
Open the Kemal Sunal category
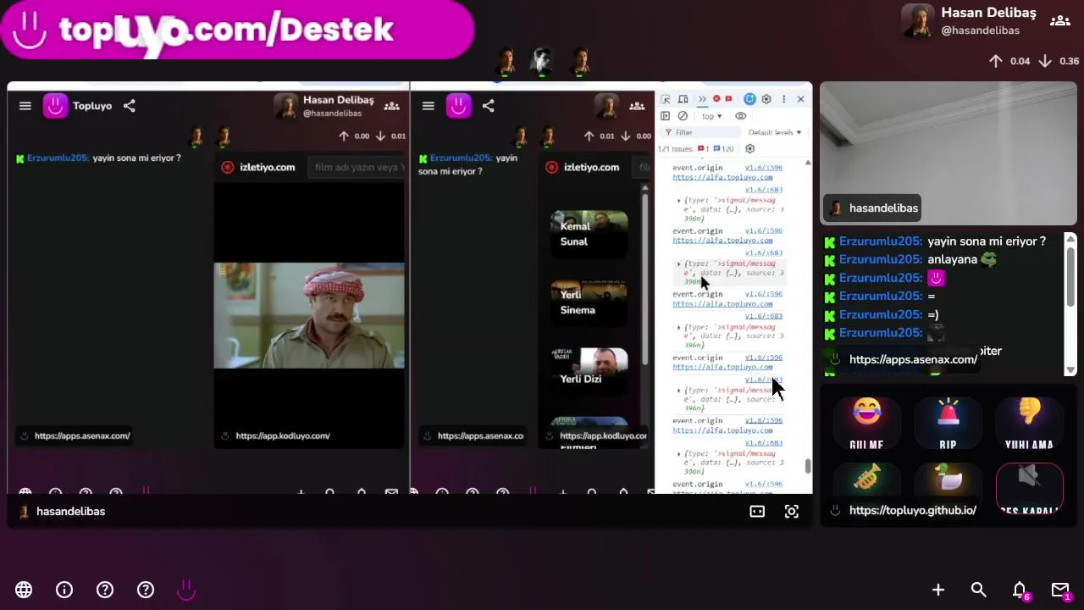coord(589,234)
